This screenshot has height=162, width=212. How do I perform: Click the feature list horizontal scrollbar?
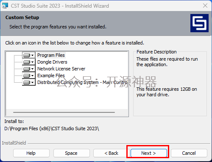pyautogui.click(x=64, y=112)
